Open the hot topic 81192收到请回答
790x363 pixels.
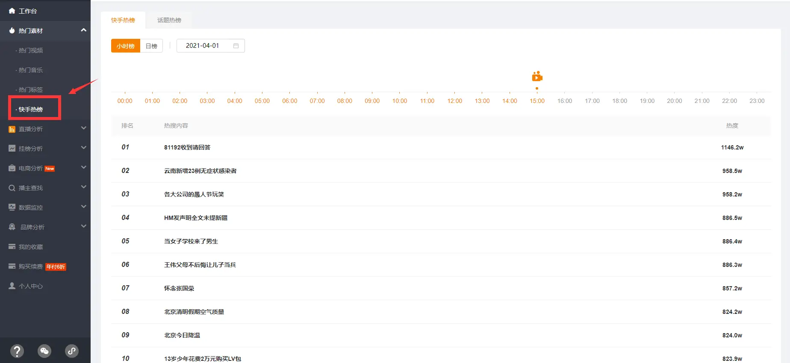[x=187, y=147]
